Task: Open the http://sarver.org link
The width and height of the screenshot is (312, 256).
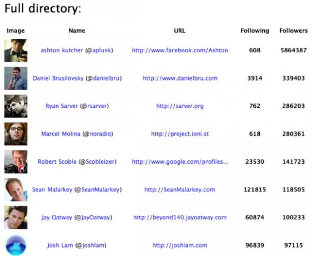Action: [x=180, y=106]
